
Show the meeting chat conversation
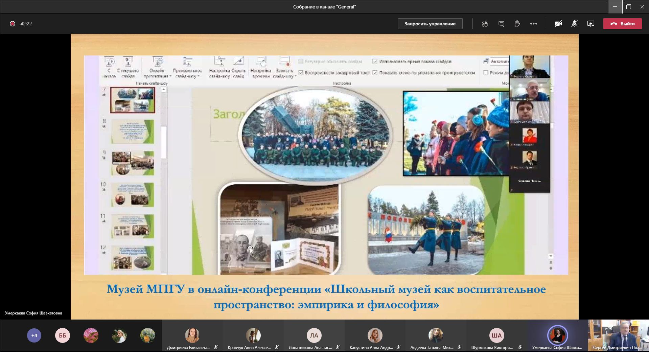click(x=501, y=24)
